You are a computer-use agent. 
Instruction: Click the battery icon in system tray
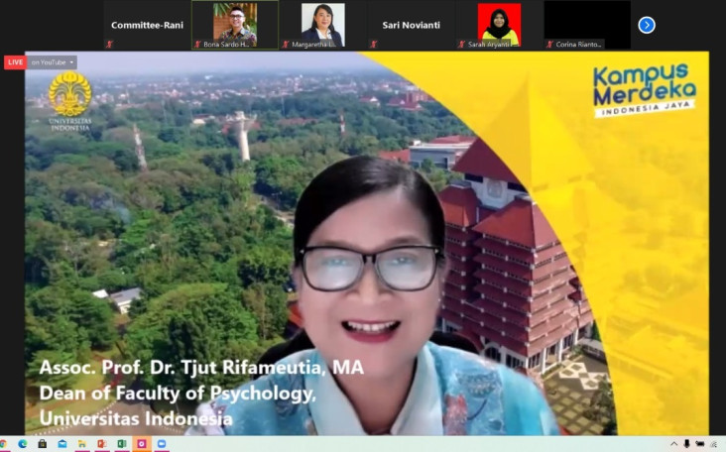point(700,444)
